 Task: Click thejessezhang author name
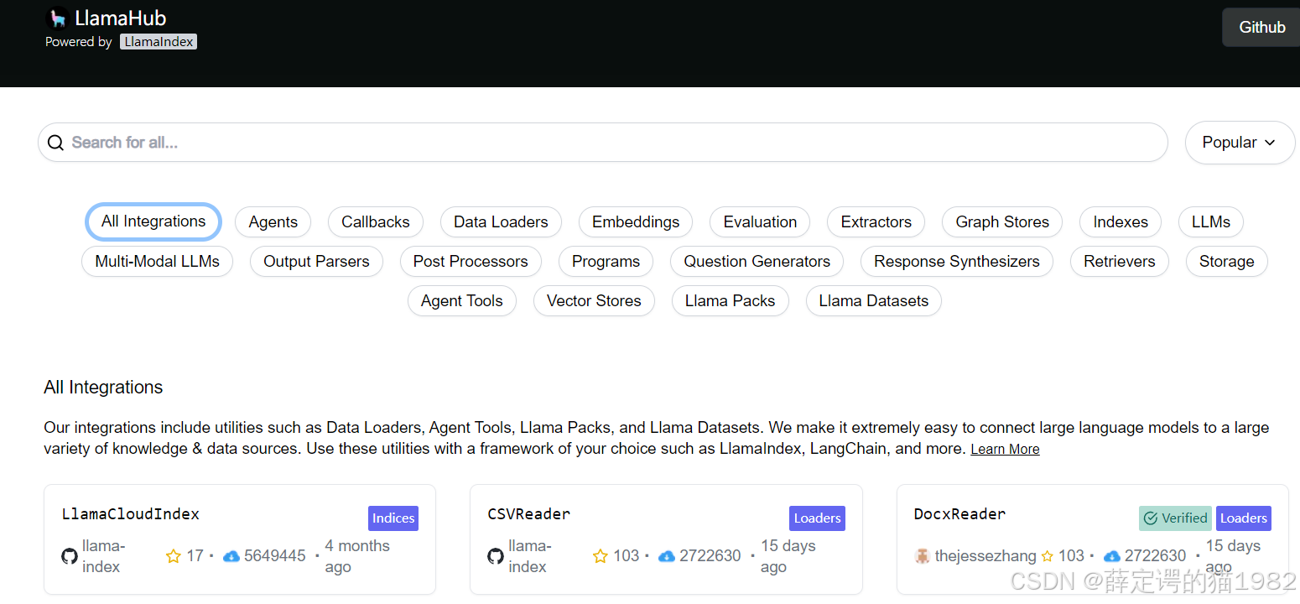click(x=985, y=556)
